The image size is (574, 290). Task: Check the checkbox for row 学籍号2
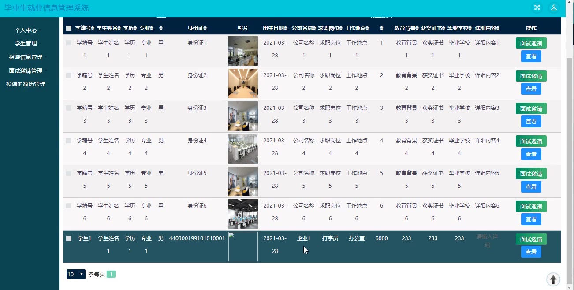(69, 75)
